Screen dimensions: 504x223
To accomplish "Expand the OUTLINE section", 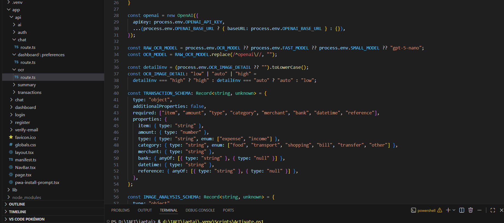I will pyautogui.click(x=53, y=204).
